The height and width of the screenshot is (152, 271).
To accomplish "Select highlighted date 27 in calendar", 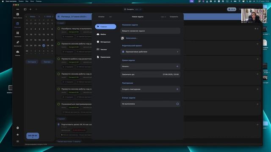I will pyautogui.click(x=44, y=46).
